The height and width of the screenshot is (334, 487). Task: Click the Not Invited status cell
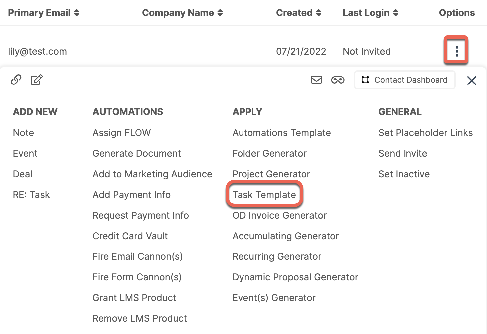click(367, 51)
